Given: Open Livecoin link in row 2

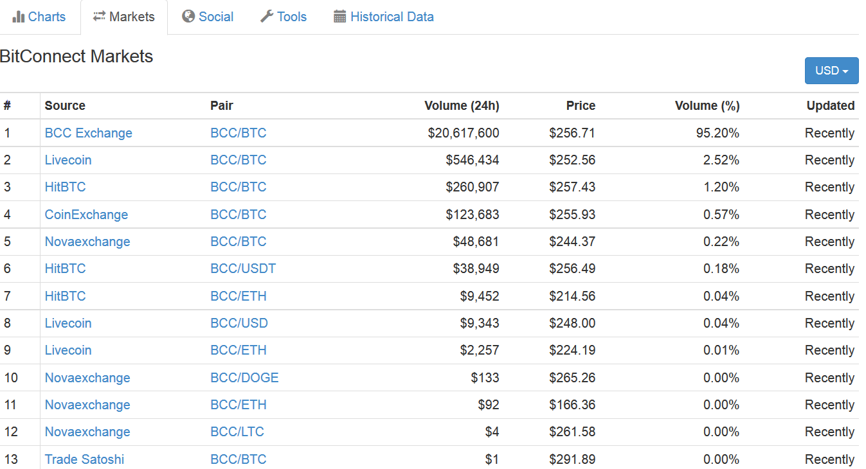Looking at the screenshot, I should tap(68, 160).
